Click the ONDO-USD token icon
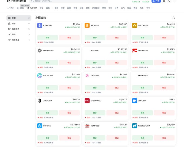184x147 pixels. click(40, 50)
